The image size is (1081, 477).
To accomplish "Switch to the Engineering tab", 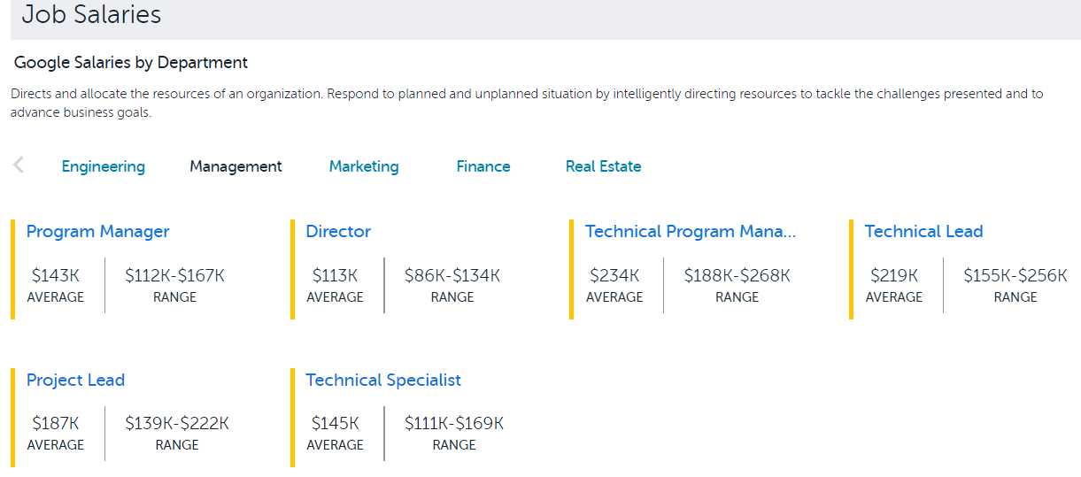I will (x=103, y=166).
